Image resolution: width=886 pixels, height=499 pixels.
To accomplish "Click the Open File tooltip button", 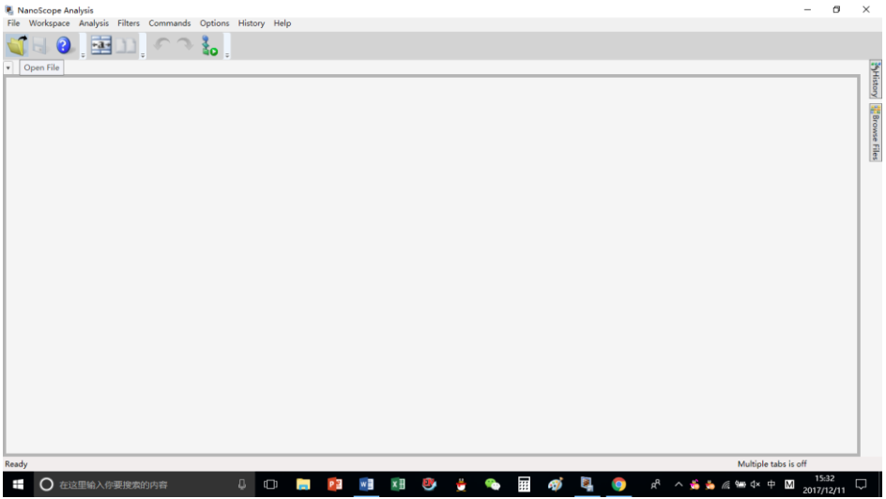I will click(41, 68).
